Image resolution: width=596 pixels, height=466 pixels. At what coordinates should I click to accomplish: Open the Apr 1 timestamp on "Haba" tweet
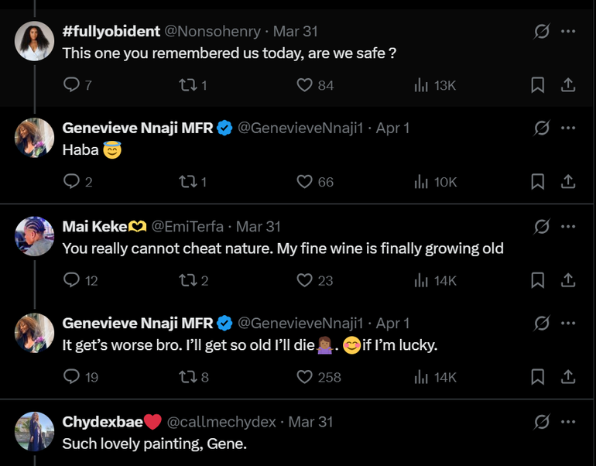click(392, 128)
